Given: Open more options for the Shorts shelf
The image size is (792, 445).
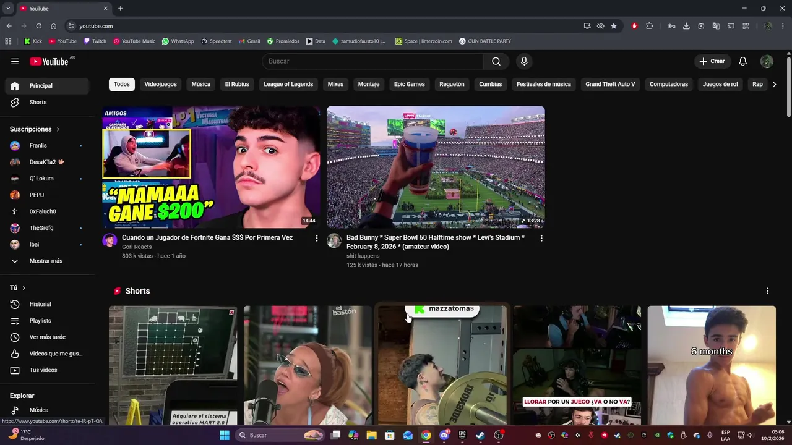Looking at the screenshot, I should point(768,291).
